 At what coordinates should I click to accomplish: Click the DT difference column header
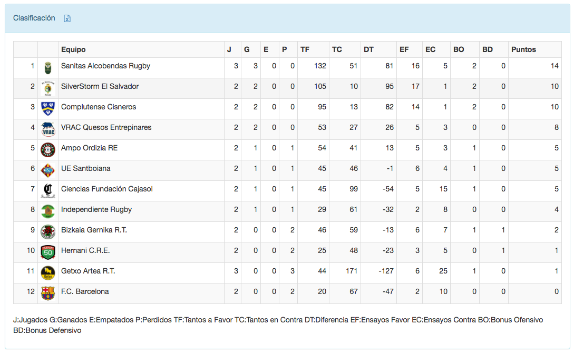[x=368, y=49]
